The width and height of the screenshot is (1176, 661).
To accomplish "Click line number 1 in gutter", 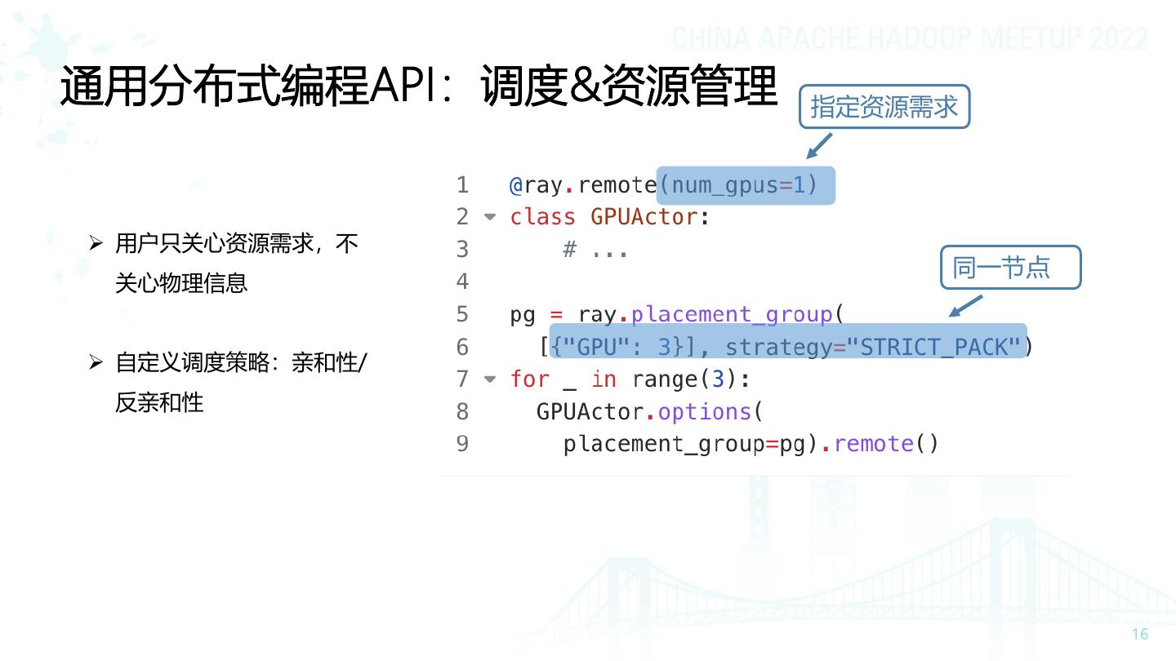I will click(462, 185).
